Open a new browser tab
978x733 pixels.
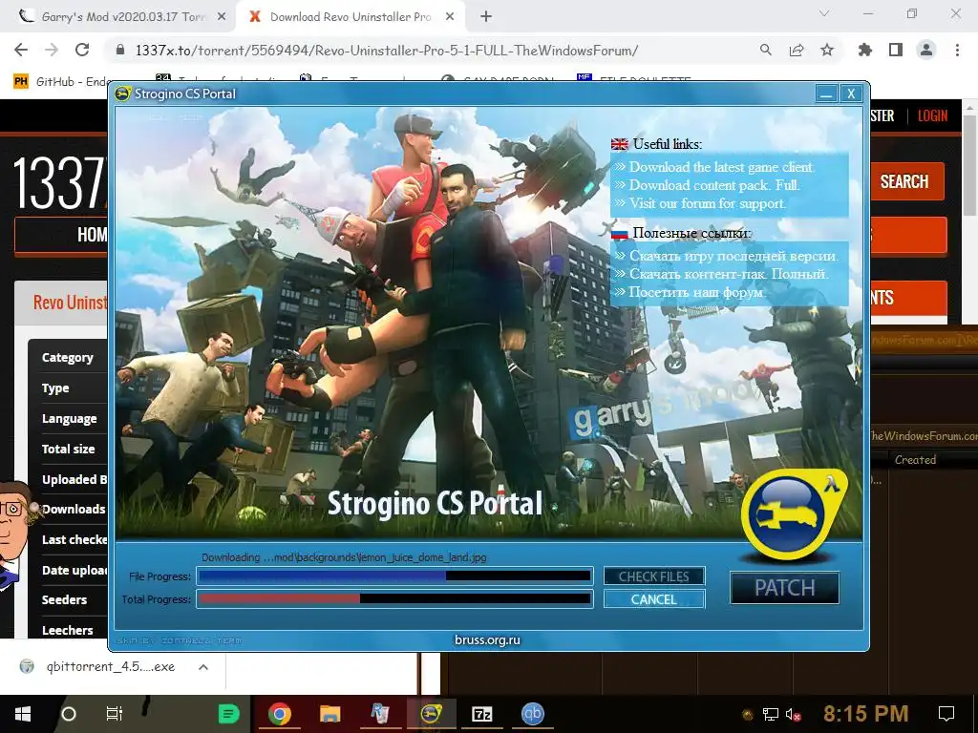[x=486, y=17]
